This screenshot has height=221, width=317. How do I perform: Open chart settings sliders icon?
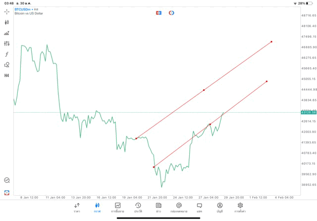click(x=6, y=44)
